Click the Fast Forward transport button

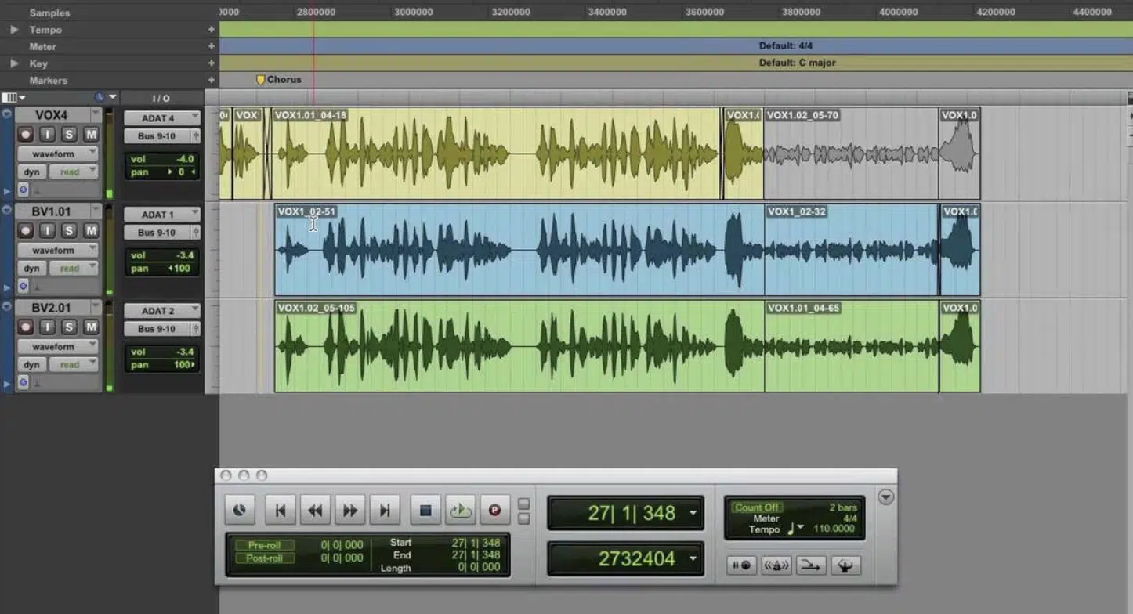tap(349, 510)
